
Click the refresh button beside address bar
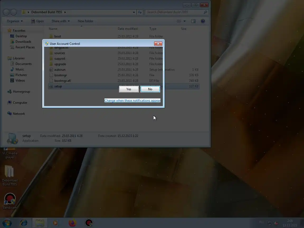pos(140,12)
